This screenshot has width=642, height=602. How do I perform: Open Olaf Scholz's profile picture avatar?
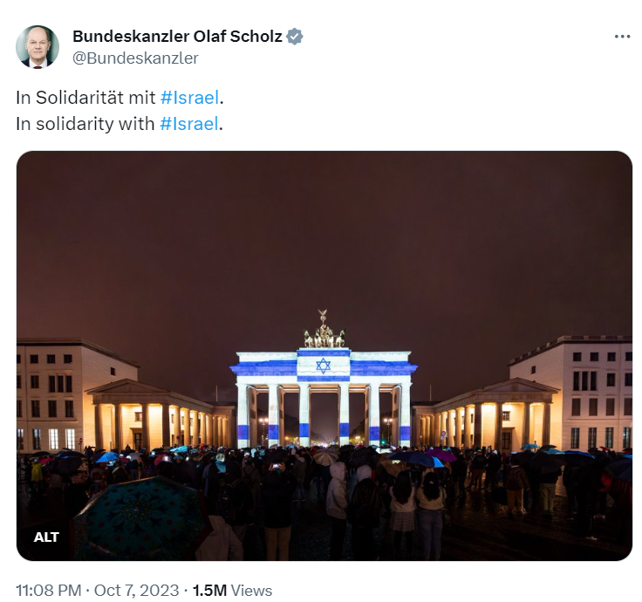38,47
